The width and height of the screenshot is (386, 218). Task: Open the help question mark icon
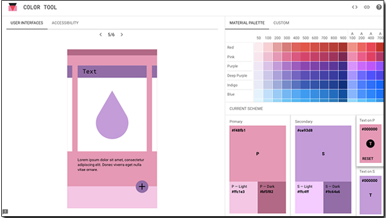tap(379, 7)
